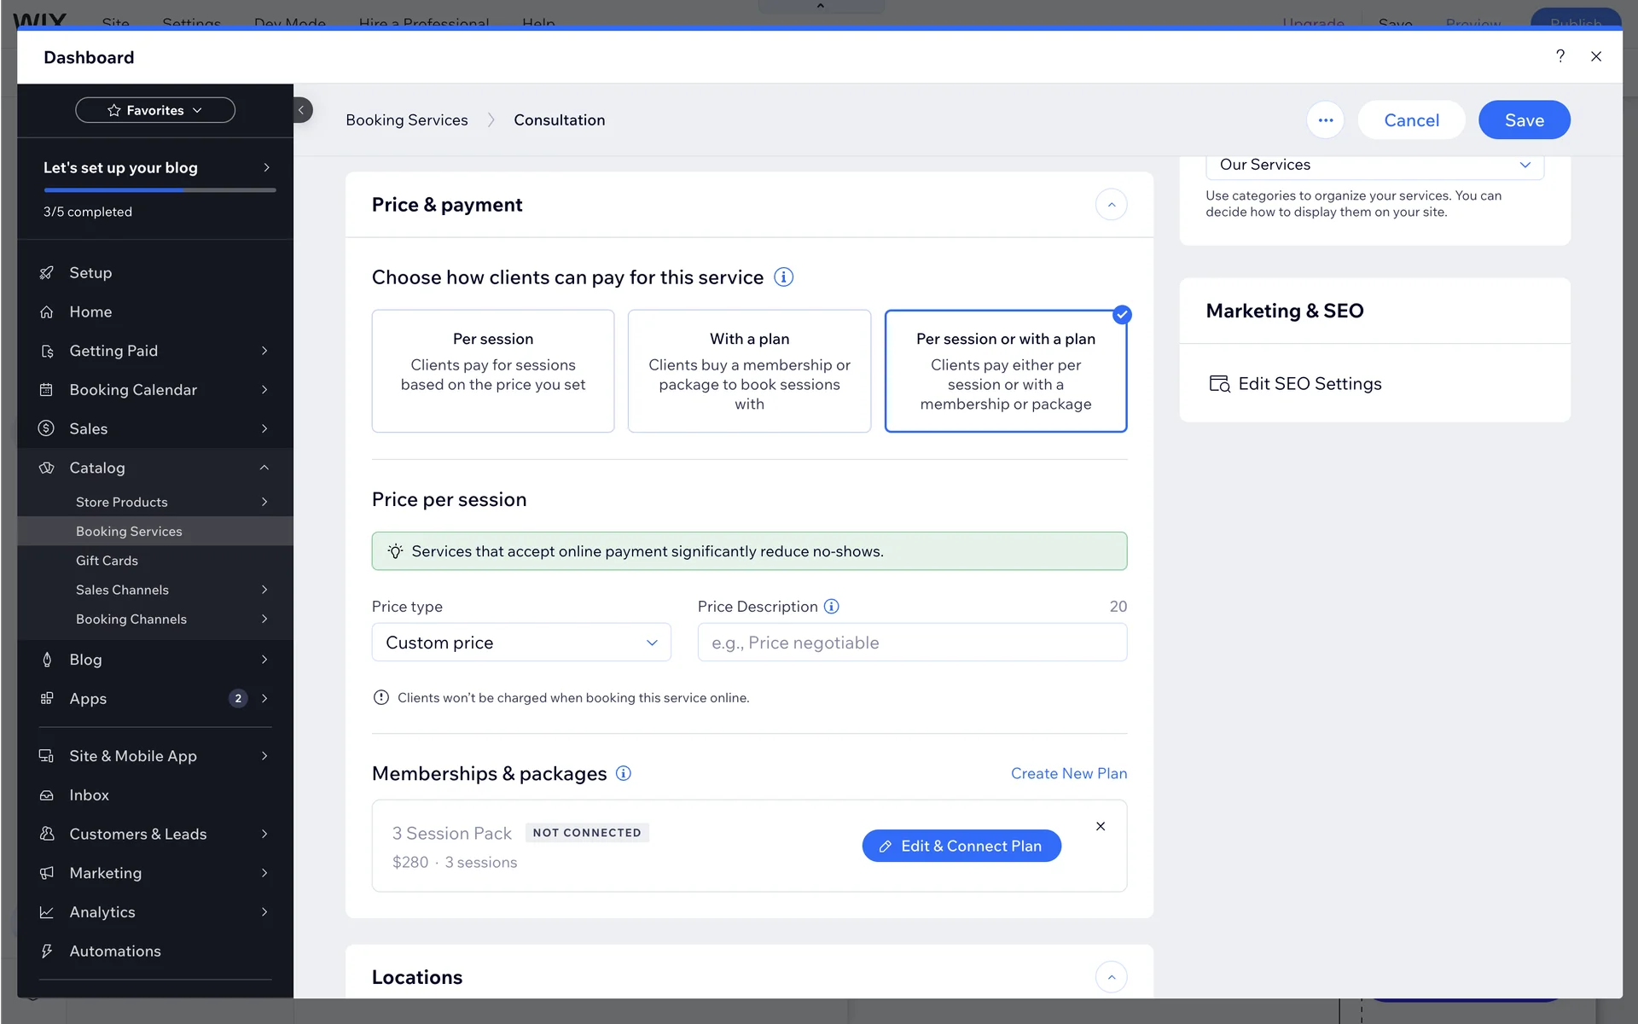The image size is (1638, 1024).
Task: Click the Price Description input field
Action: click(912, 643)
